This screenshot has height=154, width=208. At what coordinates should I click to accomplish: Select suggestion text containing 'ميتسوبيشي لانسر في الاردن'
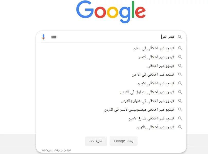pyautogui.click(x=139, y=110)
